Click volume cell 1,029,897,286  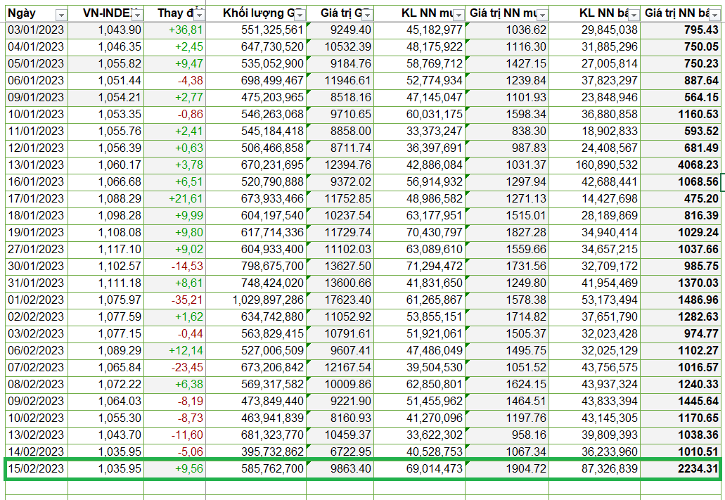(256, 300)
